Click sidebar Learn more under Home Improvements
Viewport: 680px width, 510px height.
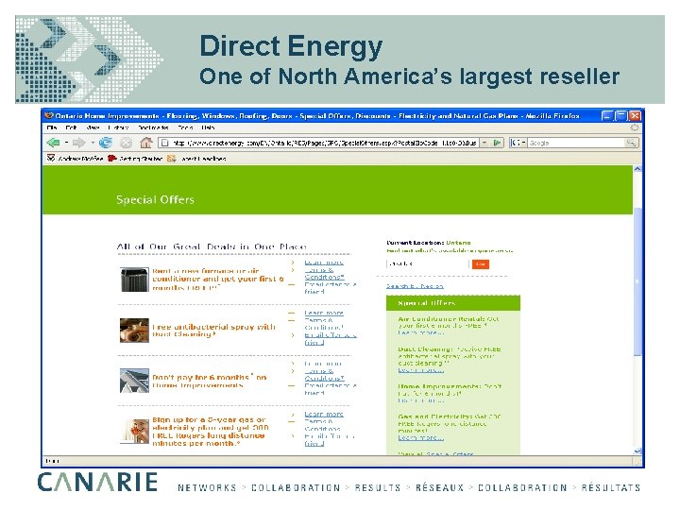coord(420,400)
